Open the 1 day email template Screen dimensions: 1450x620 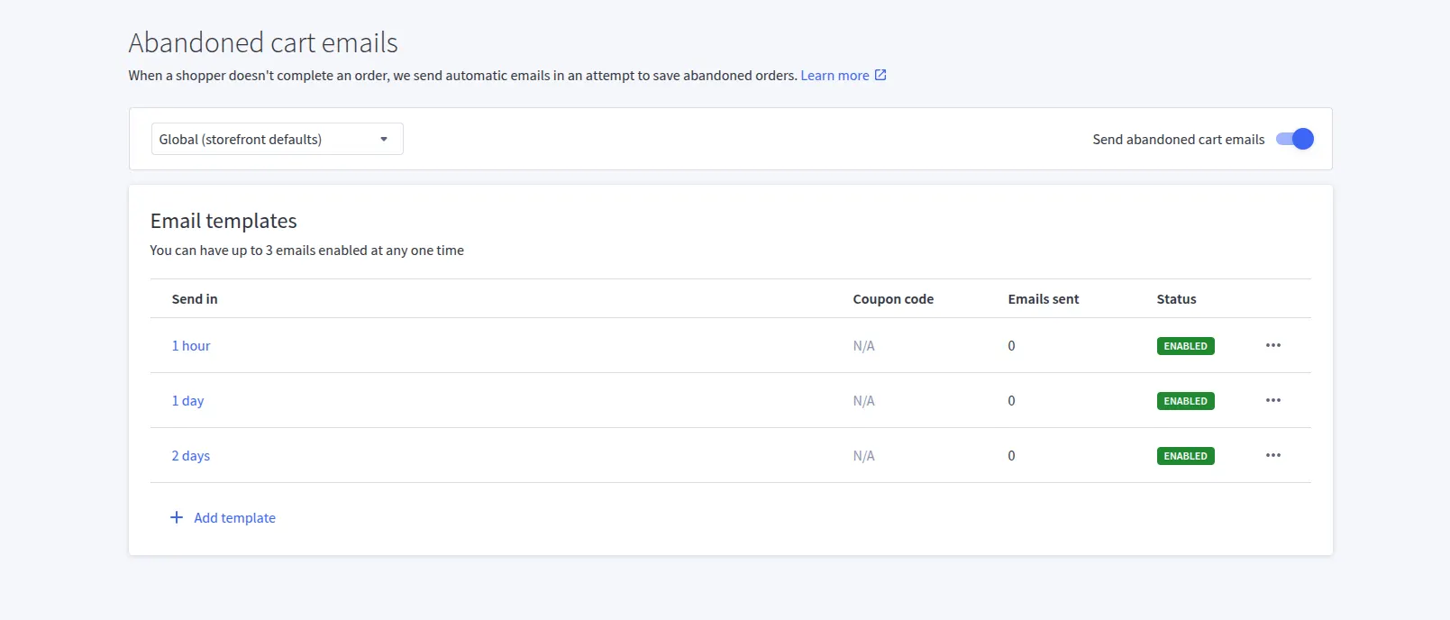[x=187, y=401]
